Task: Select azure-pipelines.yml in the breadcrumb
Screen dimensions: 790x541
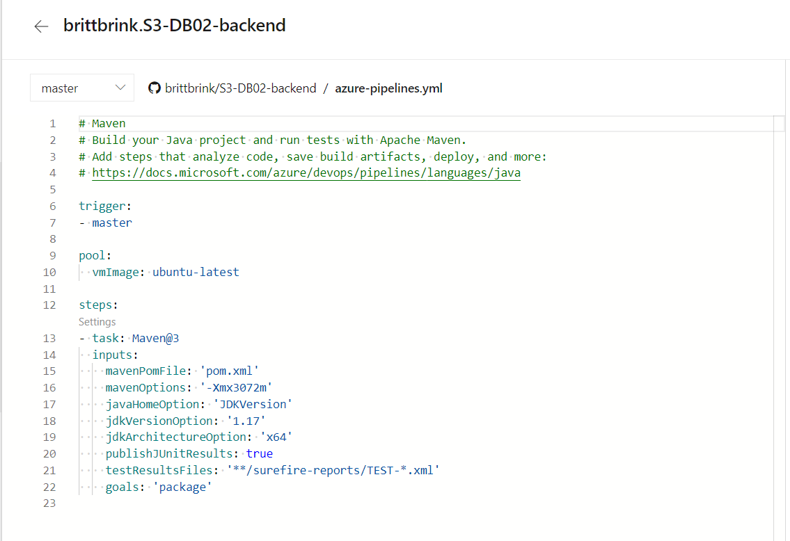Action: tap(388, 88)
